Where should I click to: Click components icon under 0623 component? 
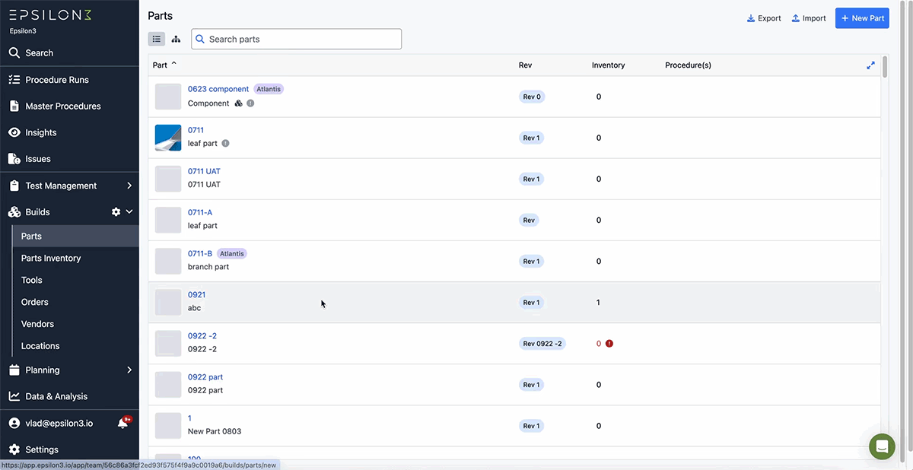[x=238, y=103]
